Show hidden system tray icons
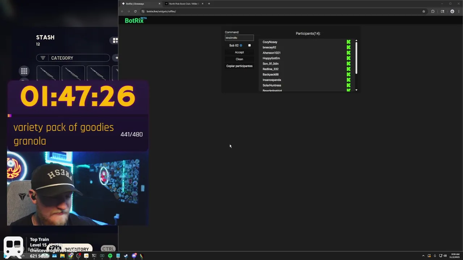Screen dimensions: 463x260 coord(423,256)
